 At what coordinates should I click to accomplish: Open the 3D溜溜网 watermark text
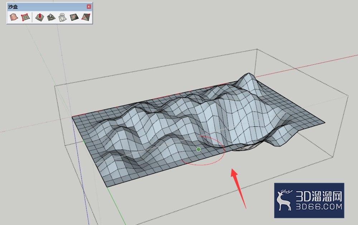coord(319,196)
